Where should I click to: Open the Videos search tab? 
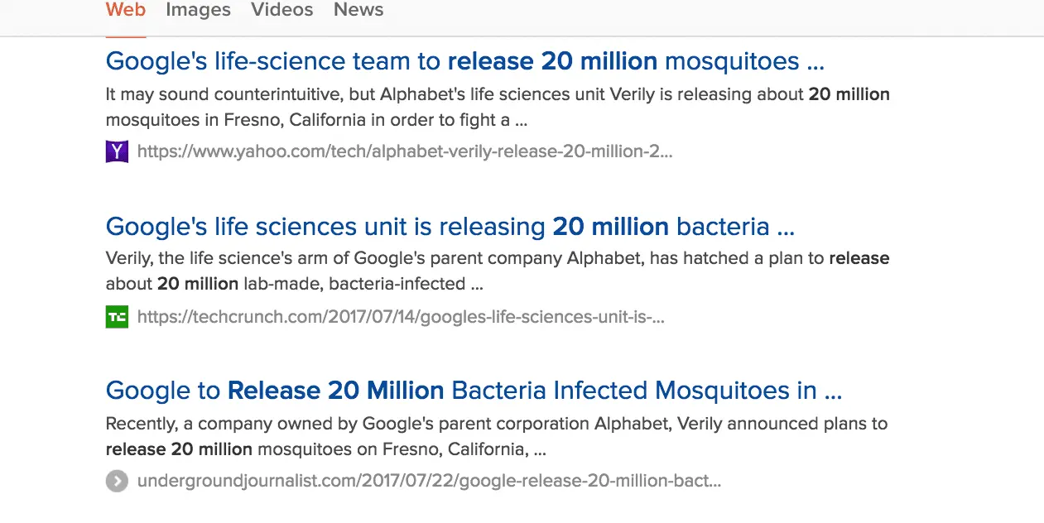click(281, 11)
